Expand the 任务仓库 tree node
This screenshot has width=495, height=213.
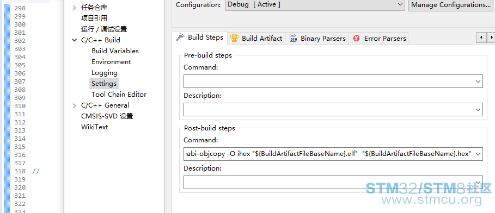[74, 8]
